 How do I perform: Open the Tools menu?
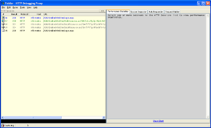(x=22, y=8)
